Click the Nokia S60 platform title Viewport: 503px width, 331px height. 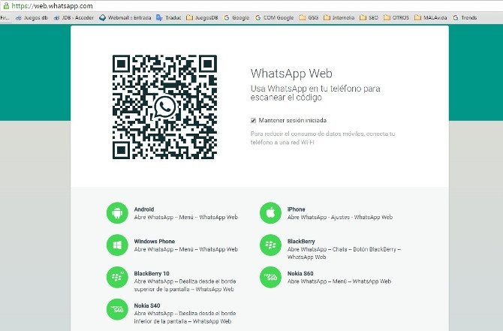(x=300, y=273)
